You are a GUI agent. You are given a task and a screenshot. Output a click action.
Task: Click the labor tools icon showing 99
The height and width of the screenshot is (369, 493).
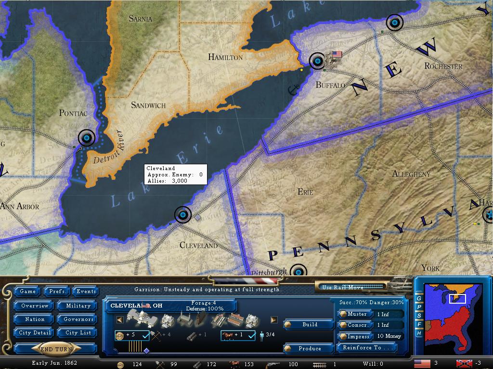click(160, 364)
